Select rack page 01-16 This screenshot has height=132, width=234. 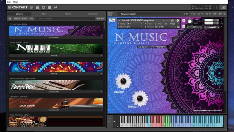186,14
